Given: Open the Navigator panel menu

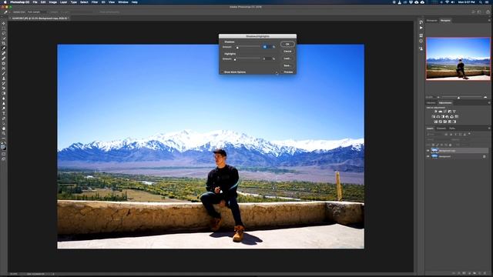Looking at the screenshot, I should click(489, 21).
